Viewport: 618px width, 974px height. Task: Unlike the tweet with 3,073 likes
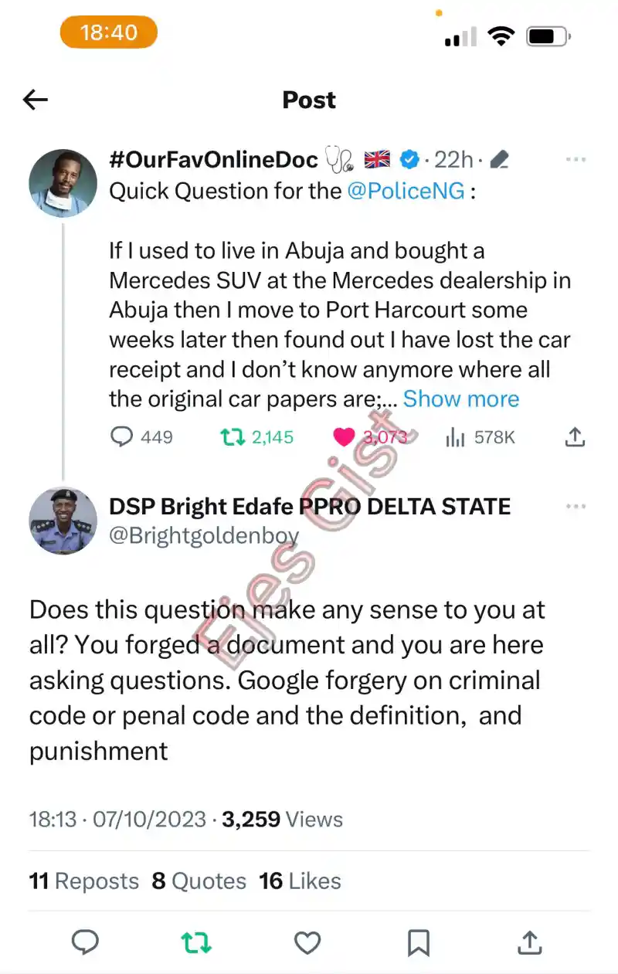click(x=345, y=437)
